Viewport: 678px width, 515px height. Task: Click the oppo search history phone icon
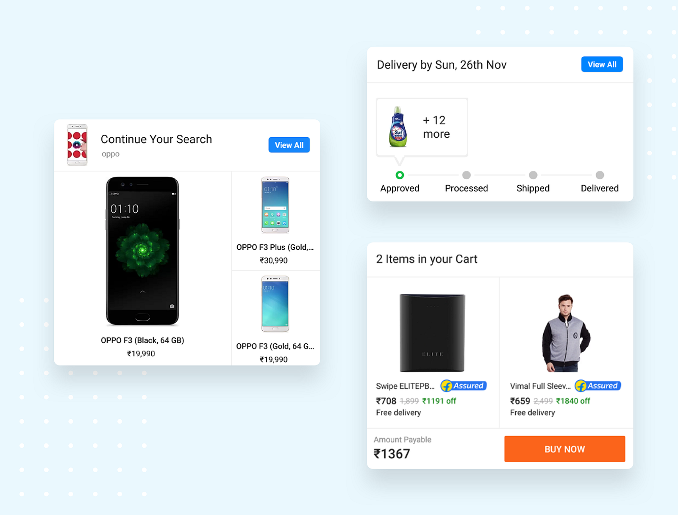[77, 145]
